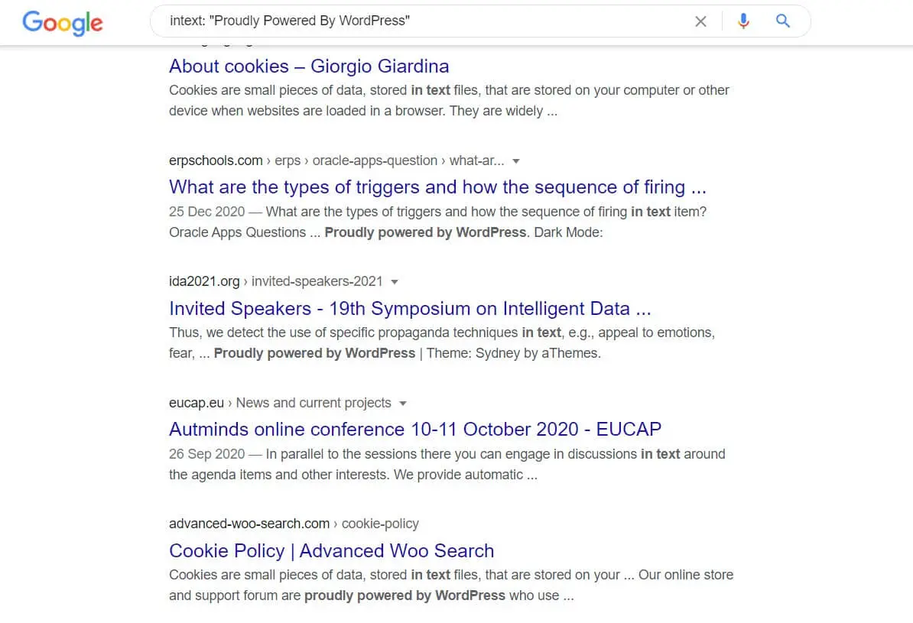Open 'Autminds online conference' EUCAP result

coord(415,429)
